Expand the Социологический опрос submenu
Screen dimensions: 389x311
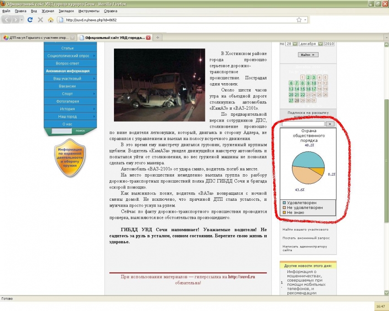coord(70,56)
